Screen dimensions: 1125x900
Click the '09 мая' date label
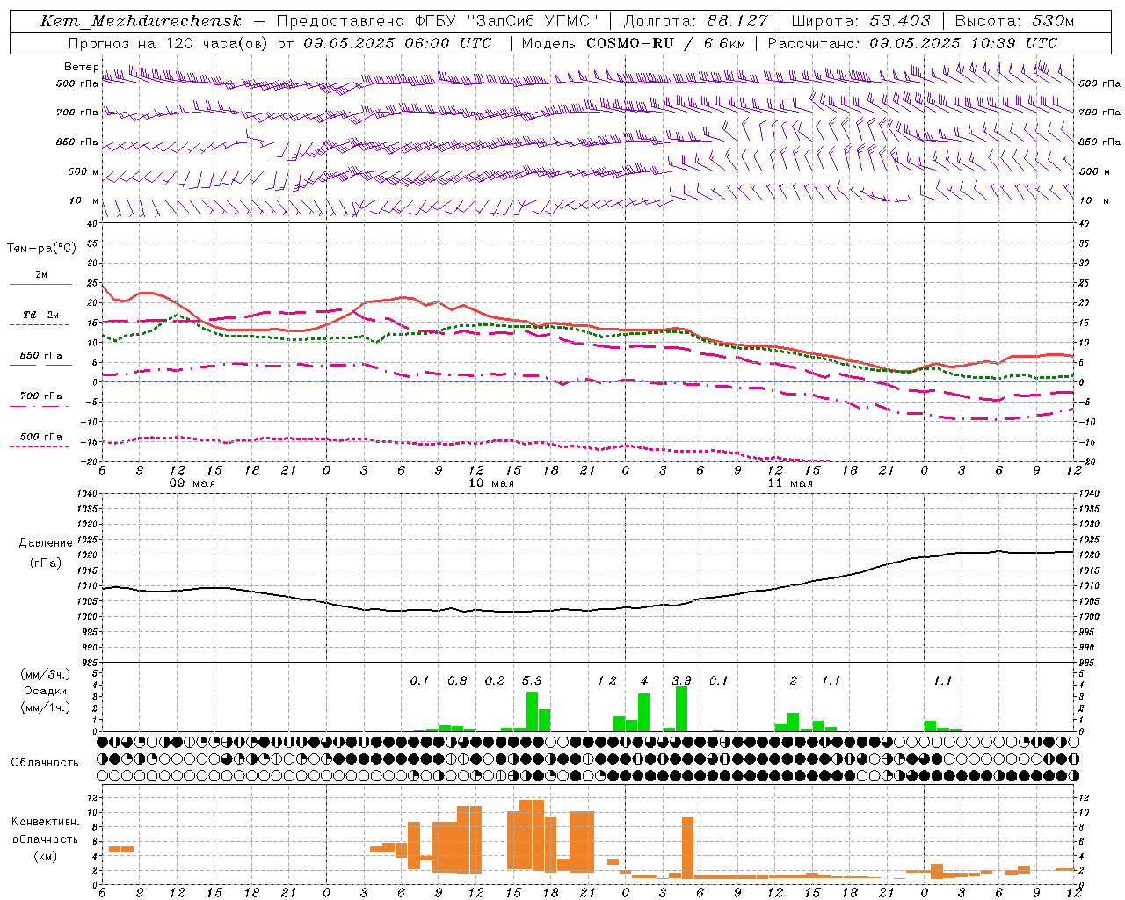pos(192,483)
